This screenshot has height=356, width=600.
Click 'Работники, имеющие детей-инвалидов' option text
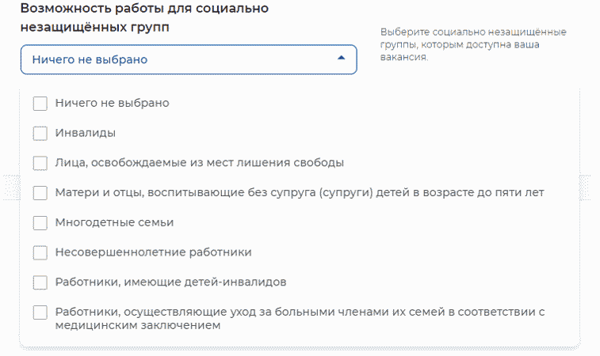click(x=170, y=282)
